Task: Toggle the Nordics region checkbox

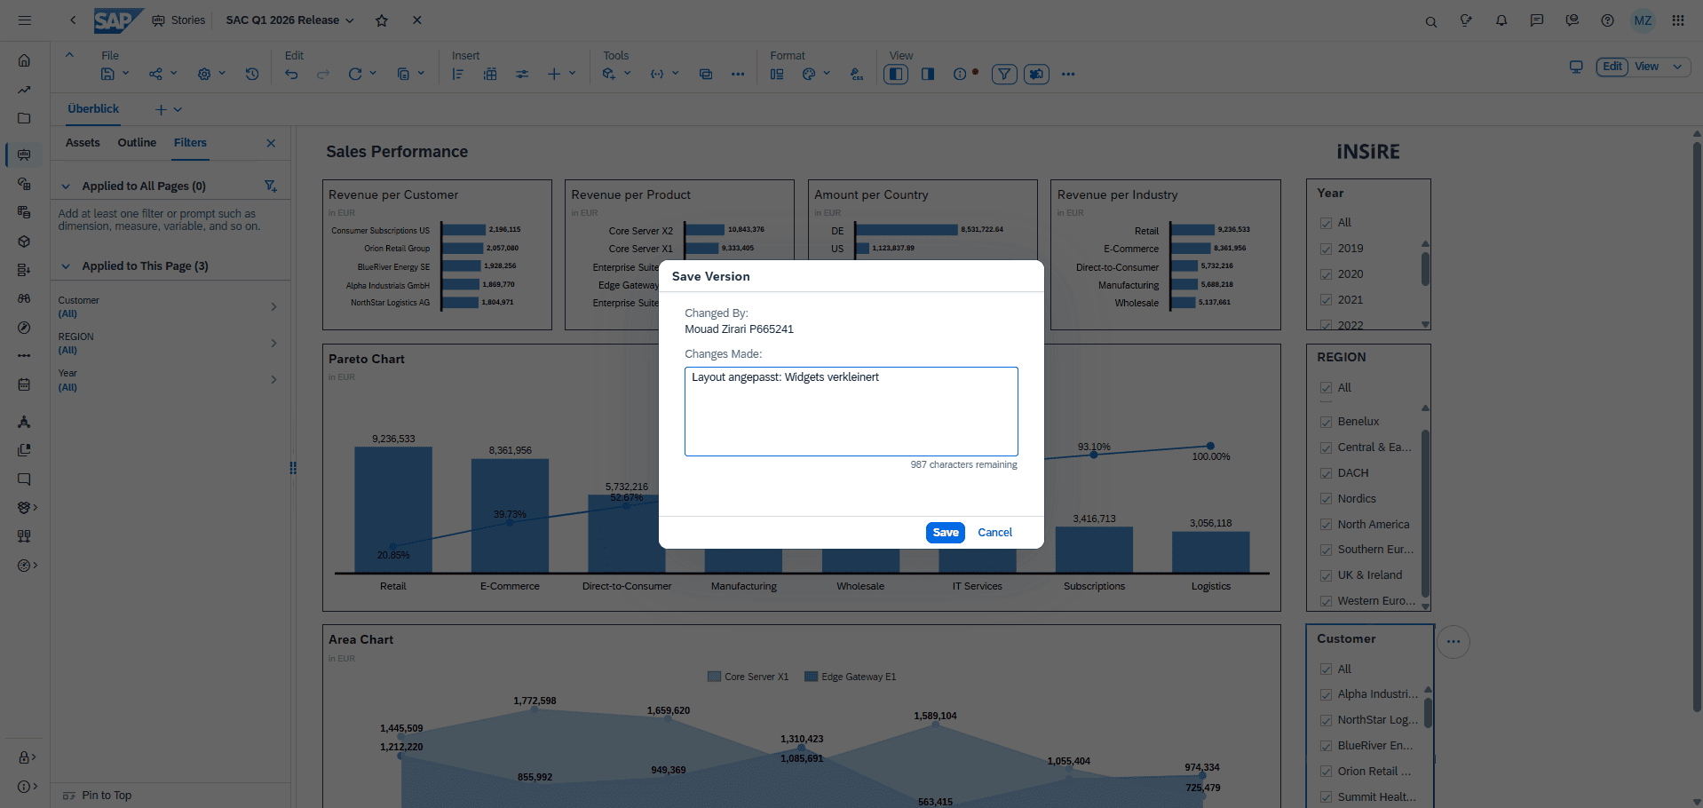Action: coord(1326,499)
